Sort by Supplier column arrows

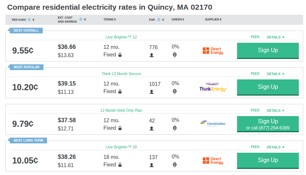(x=221, y=19)
